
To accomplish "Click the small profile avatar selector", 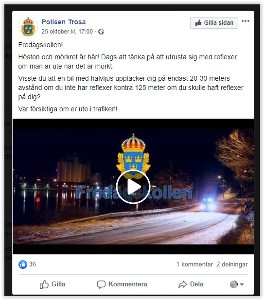I will tap(234, 284).
